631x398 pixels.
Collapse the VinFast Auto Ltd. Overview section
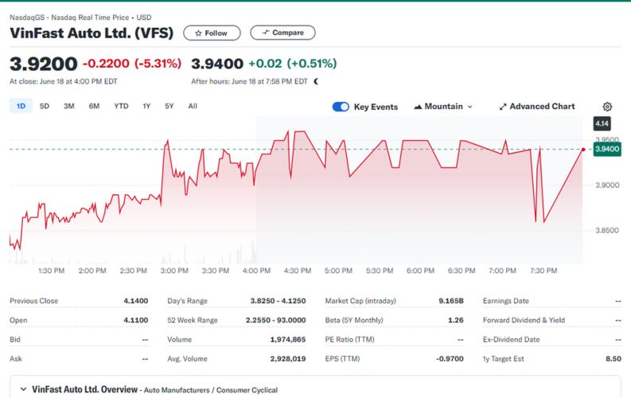tap(23, 389)
